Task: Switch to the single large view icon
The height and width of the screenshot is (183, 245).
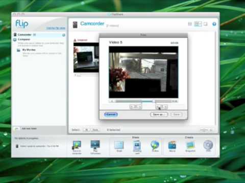Action: point(206,24)
